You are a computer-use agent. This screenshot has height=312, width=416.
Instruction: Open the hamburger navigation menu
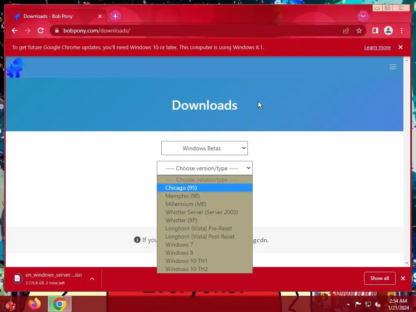(393, 67)
